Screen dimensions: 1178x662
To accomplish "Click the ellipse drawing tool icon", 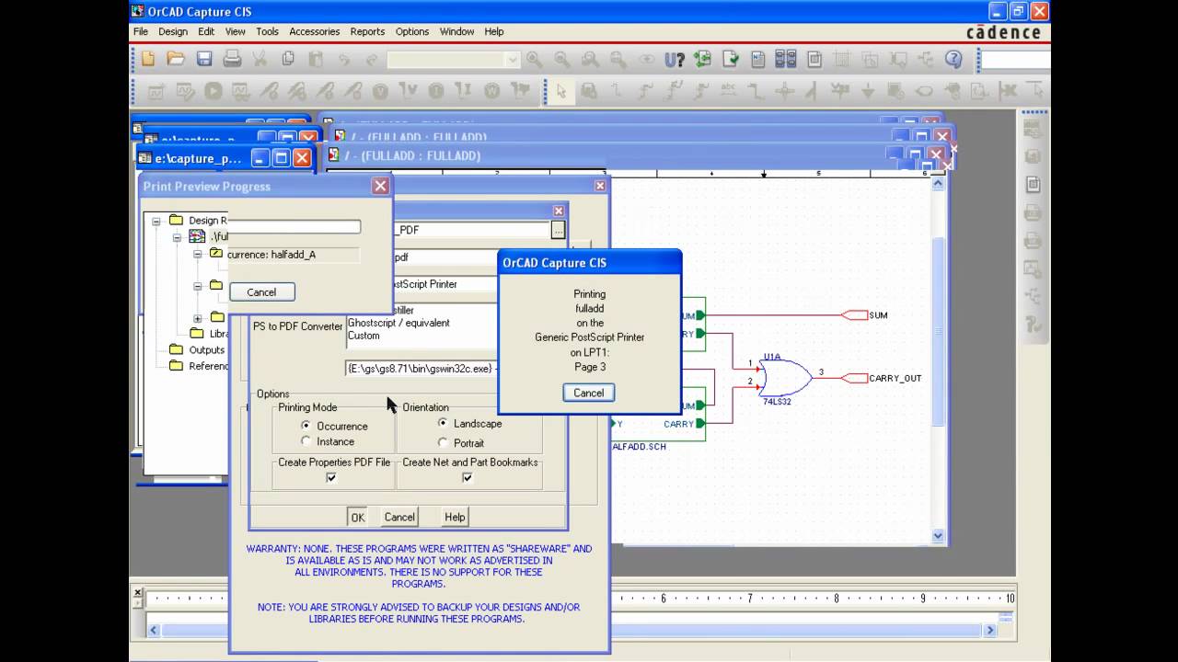I will tap(923, 90).
